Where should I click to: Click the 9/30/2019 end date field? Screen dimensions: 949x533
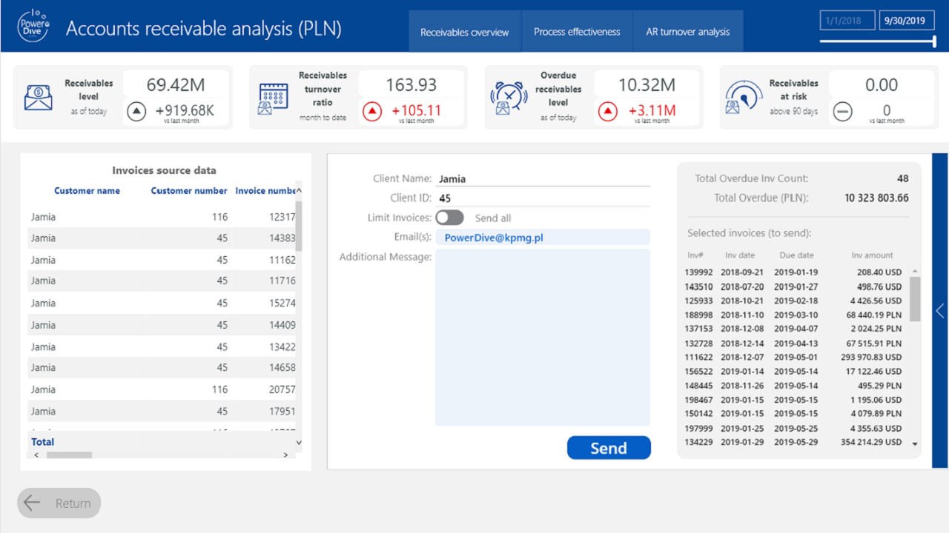[x=906, y=21]
